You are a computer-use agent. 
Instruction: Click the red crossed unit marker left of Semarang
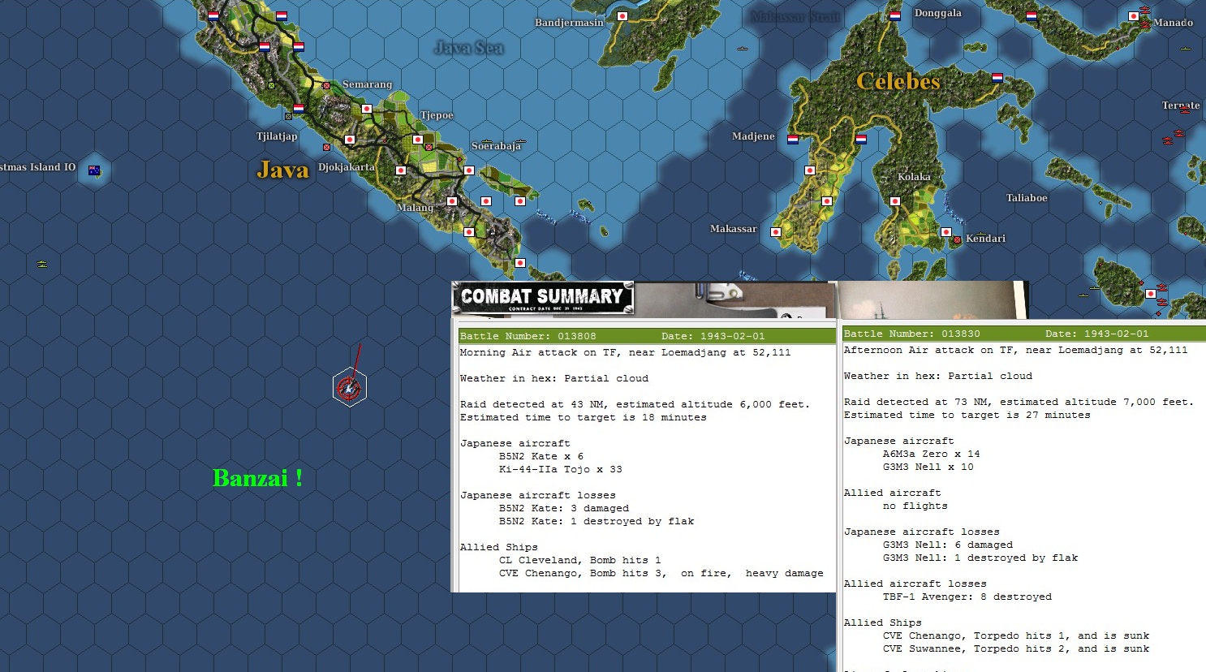pyautogui.click(x=326, y=85)
